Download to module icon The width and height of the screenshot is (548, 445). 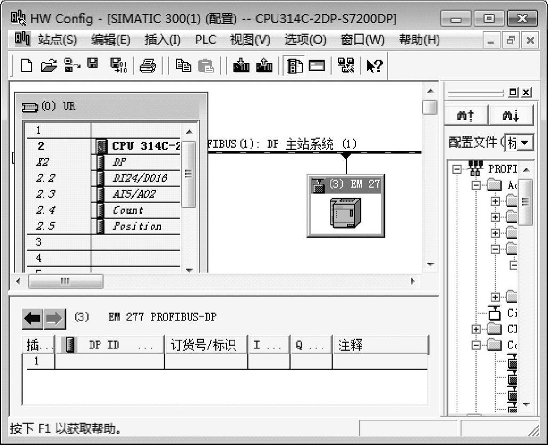241,66
